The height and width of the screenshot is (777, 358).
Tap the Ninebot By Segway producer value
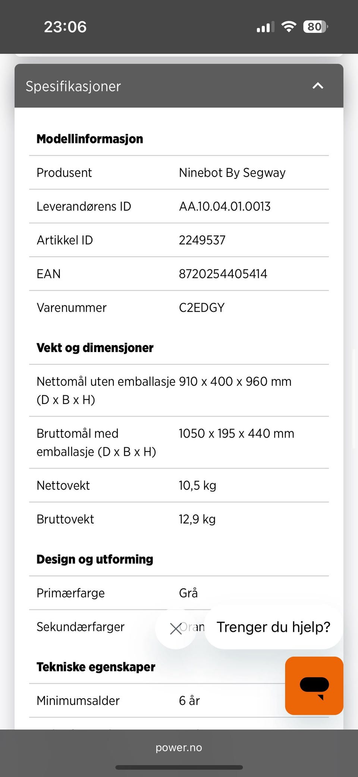[x=232, y=173]
